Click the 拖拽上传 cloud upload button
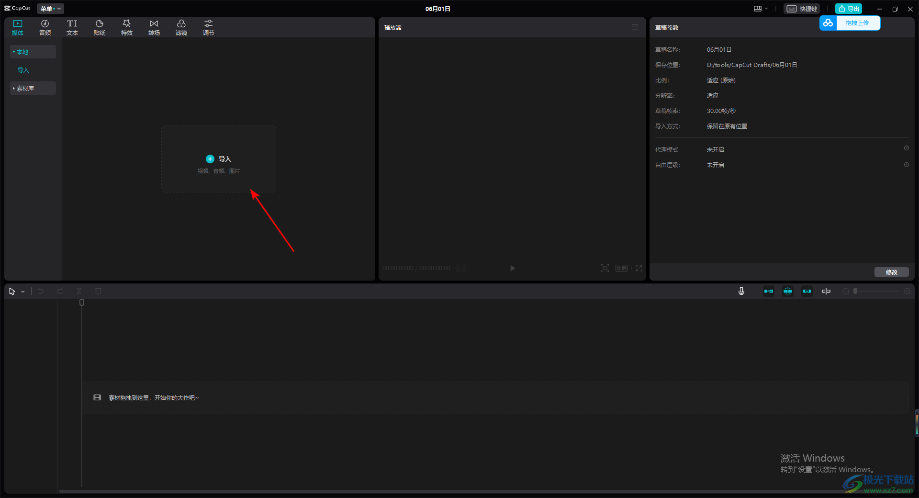Image resolution: width=919 pixels, height=498 pixels. 857,23
